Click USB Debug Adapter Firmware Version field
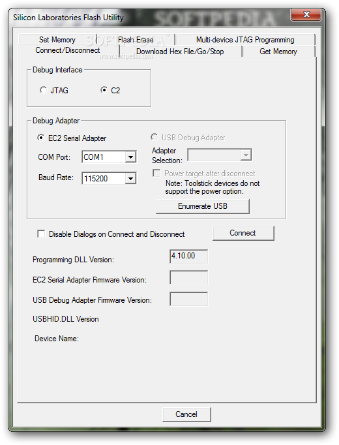 point(189,299)
